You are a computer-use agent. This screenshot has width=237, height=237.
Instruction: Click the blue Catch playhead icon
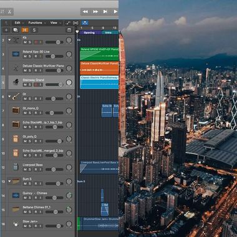click(85, 23)
